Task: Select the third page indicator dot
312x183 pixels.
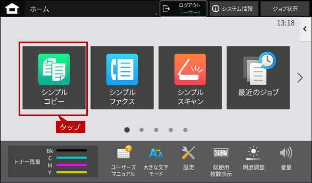Action: click(156, 130)
